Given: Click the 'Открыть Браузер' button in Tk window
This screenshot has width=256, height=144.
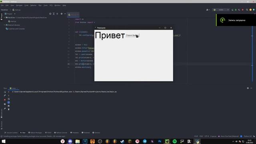Looking at the screenshot, I should [132, 35].
